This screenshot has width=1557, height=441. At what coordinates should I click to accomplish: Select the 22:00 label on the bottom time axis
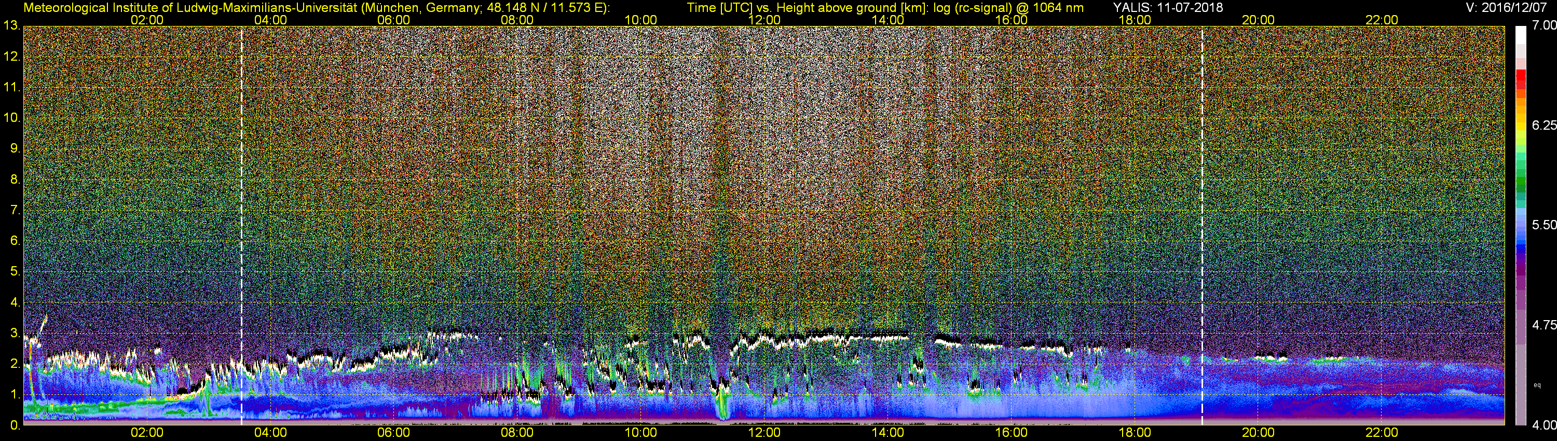click(1382, 433)
